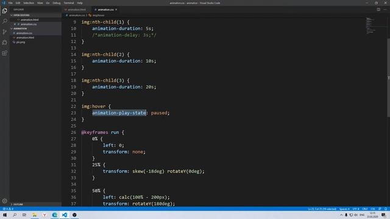This screenshot has width=390, height=219.
Task: Select animation.html under Open Editors
Action: coord(30,19)
